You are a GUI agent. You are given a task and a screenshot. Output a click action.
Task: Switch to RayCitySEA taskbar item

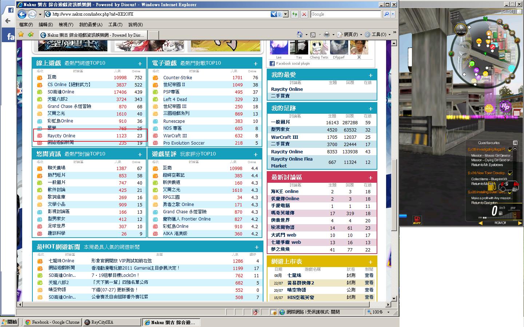tap(112, 322)
